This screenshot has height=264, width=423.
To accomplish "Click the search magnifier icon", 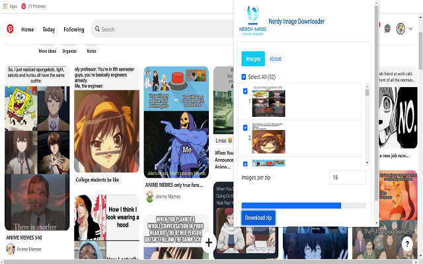I will 97,29.
